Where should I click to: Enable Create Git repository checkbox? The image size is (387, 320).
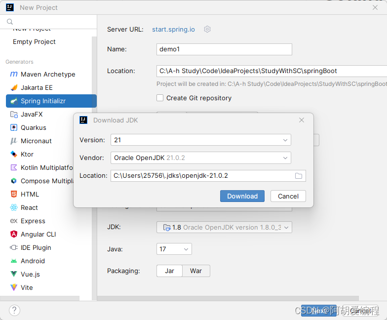click(160, 98)
